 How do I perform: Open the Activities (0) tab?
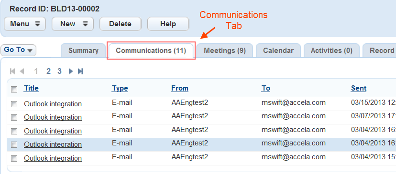(x=331, y=51)
